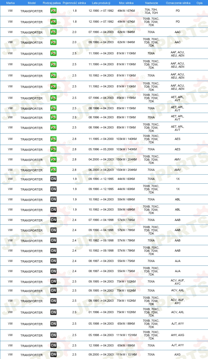Screen dimensions: 208x359
Task: Click date cell '06.2000 -> 04.2003'
Action: [x=101, y=170]
